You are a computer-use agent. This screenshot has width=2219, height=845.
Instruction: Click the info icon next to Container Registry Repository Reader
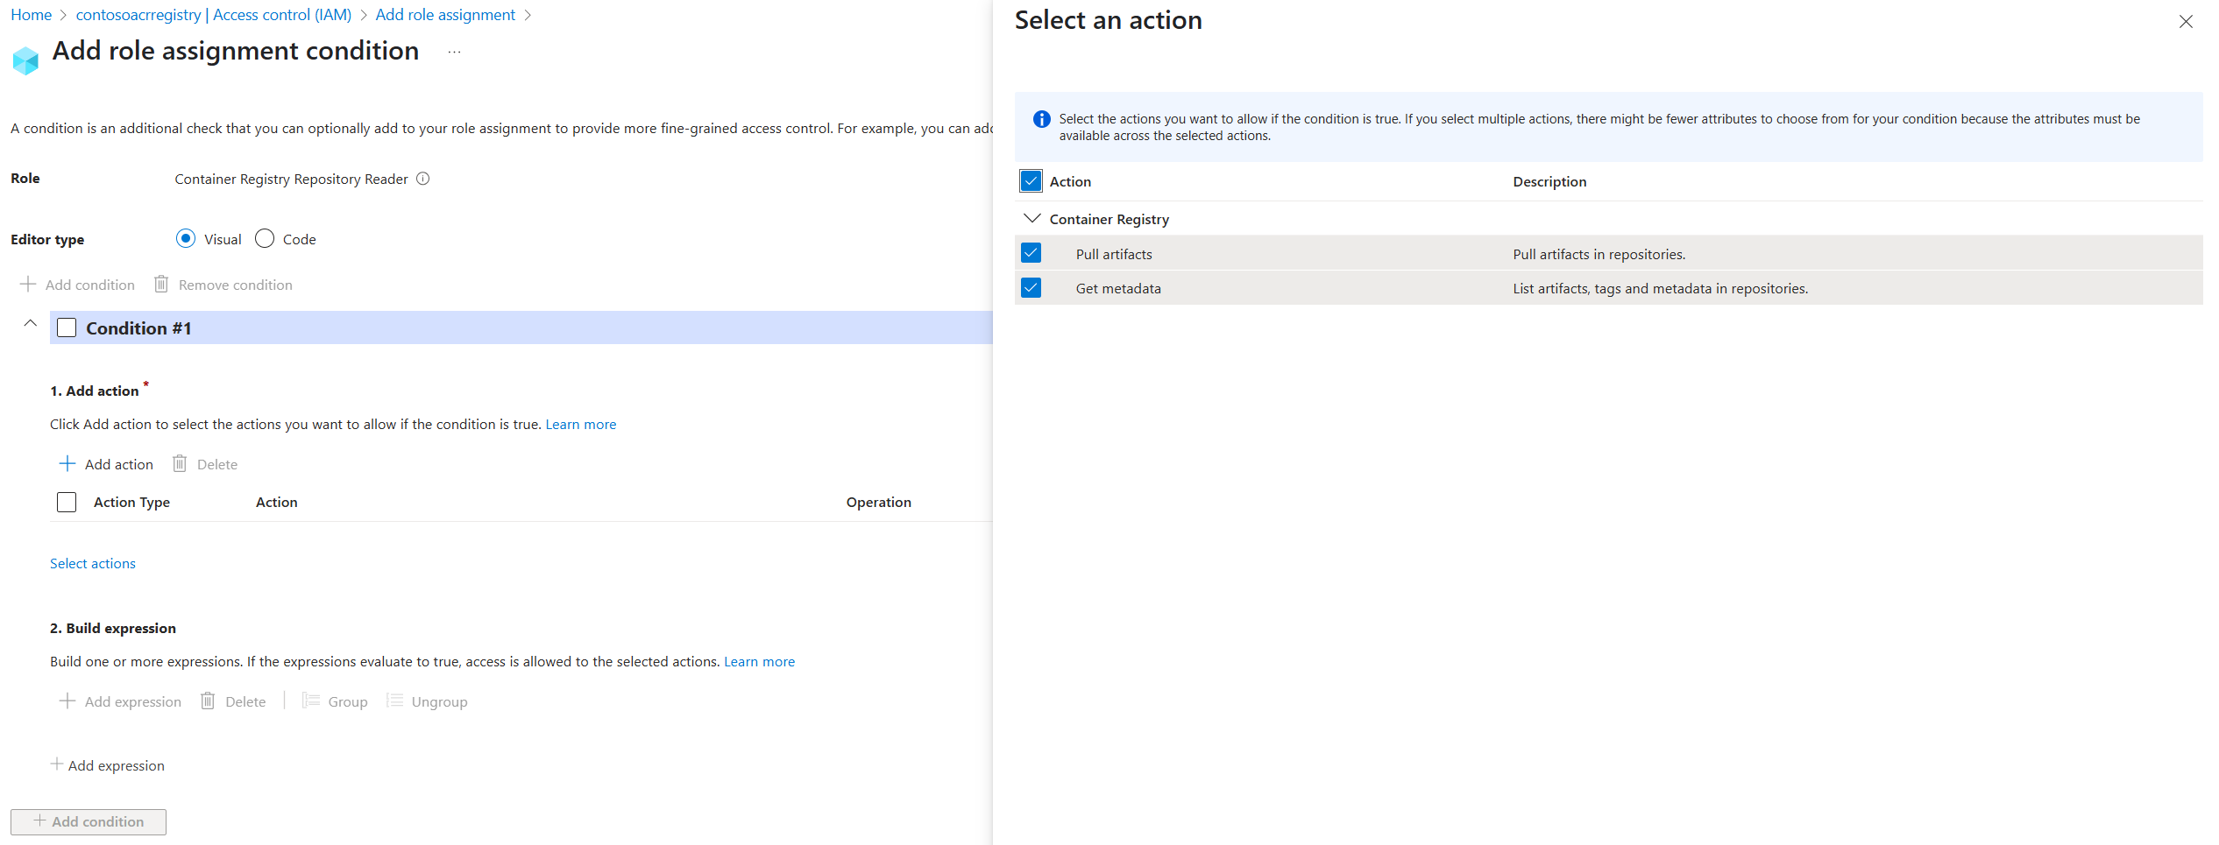click(x=422, y=179)
